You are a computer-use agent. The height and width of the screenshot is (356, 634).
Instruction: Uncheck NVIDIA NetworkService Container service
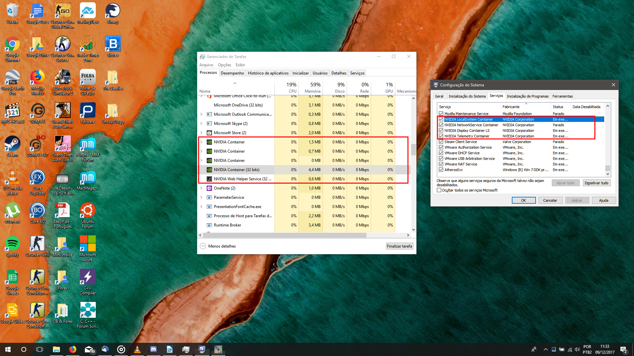click(x=441, y=125)
